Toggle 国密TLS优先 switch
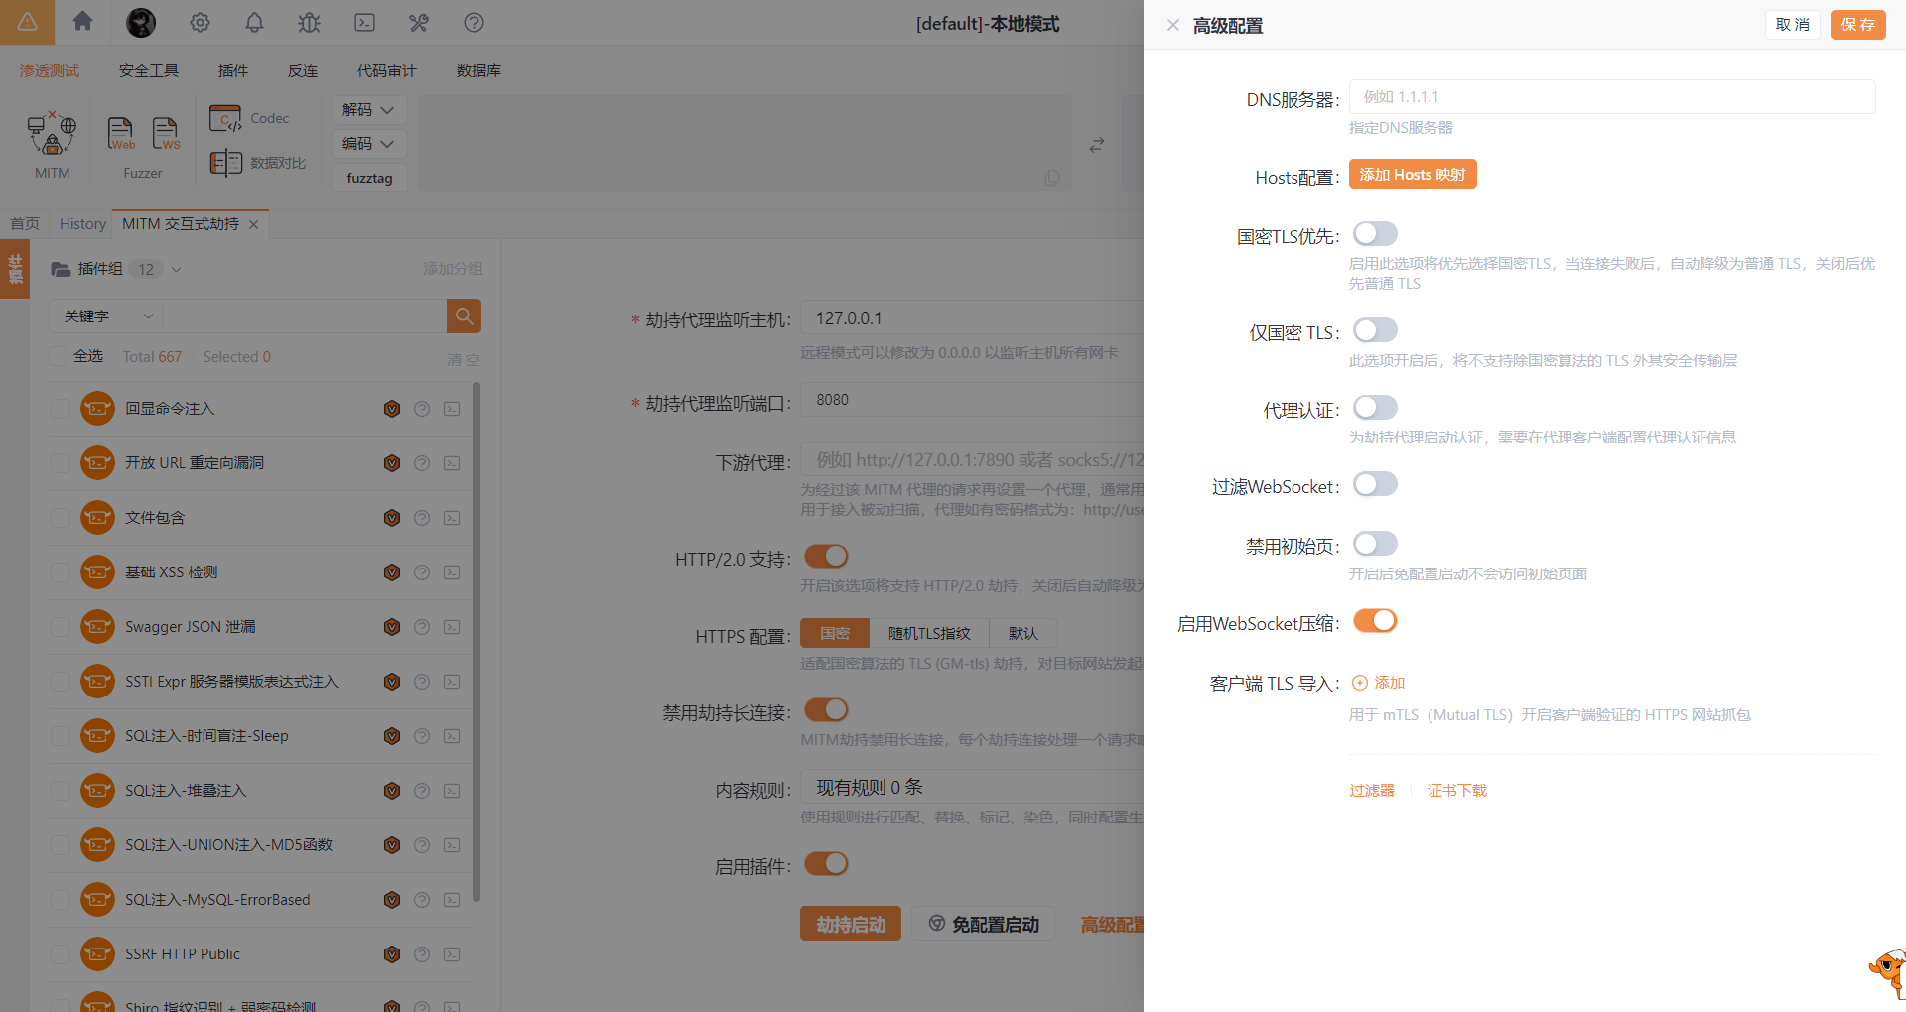1906x1012 pixels. [1375, 234]
